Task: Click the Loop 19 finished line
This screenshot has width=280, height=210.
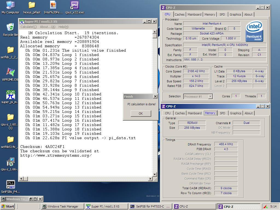Action: pos(63,133)
